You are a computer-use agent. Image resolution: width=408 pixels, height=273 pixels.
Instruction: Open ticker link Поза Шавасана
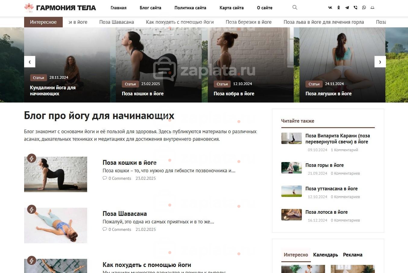(117, 22)
